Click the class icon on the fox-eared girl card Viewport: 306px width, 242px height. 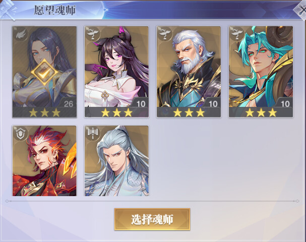click(x=92, y=34)
